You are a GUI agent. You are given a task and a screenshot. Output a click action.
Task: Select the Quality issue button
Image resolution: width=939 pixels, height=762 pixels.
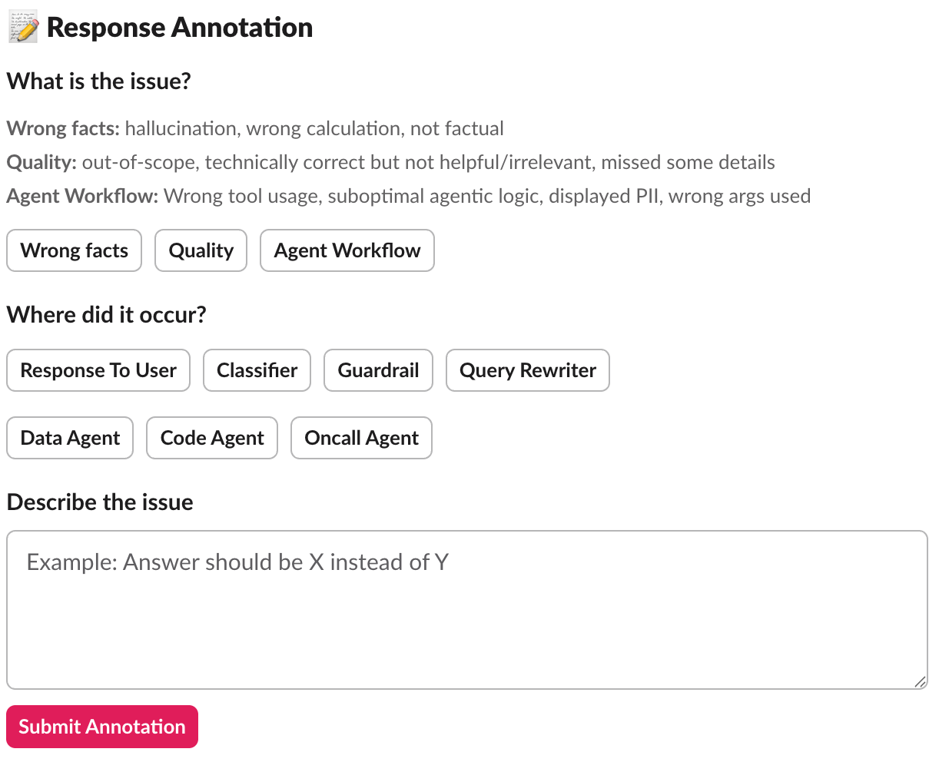(201, 250)
